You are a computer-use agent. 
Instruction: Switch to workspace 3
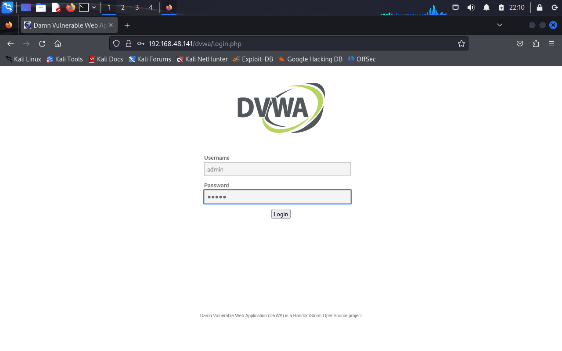click(x=137, y=7)
